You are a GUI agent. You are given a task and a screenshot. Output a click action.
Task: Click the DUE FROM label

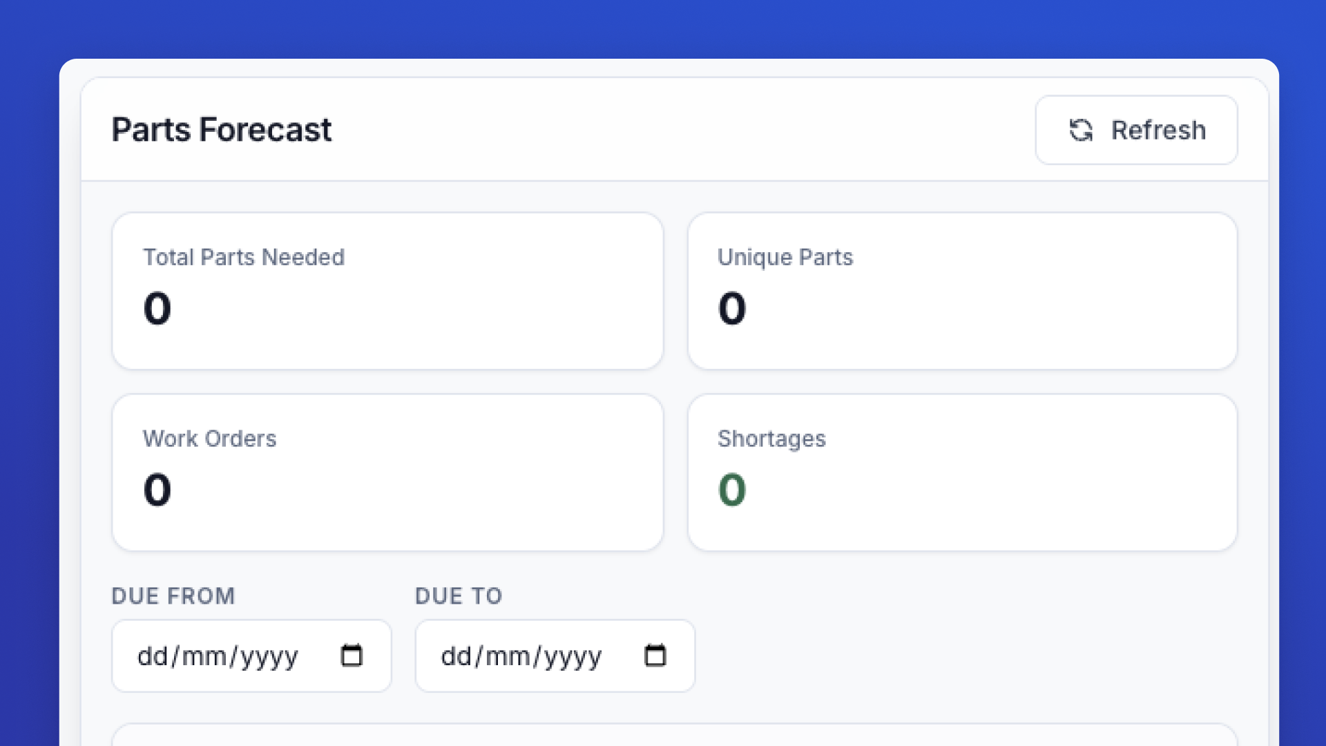(173, 595)
